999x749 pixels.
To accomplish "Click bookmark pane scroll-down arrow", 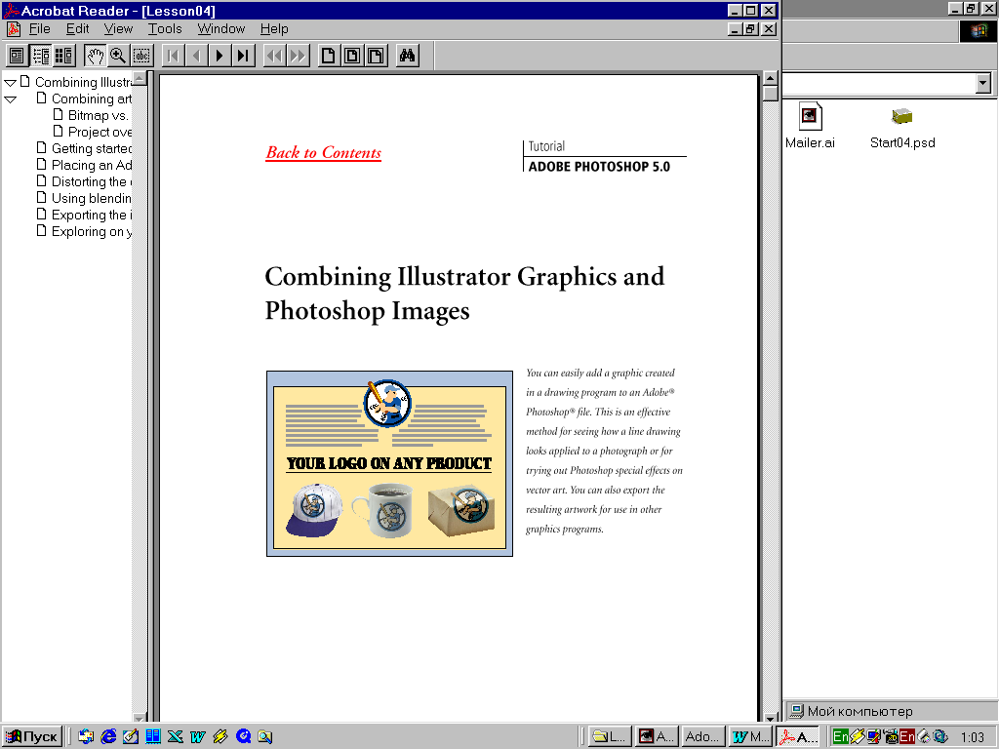I will point(139,717).
